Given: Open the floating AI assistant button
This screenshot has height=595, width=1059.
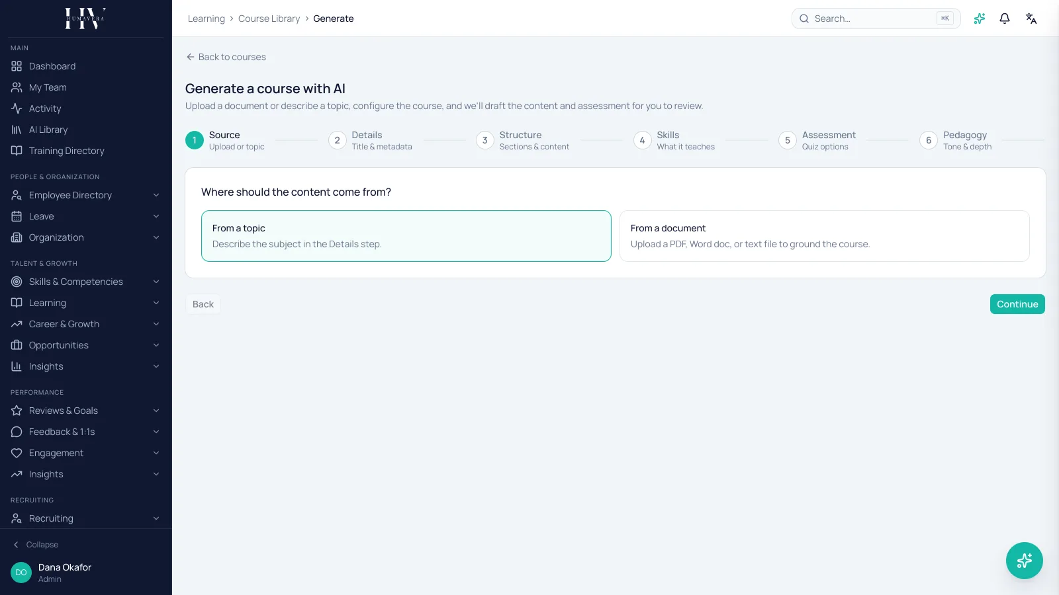Looking at the screenshot, I should click(1025, 561).
